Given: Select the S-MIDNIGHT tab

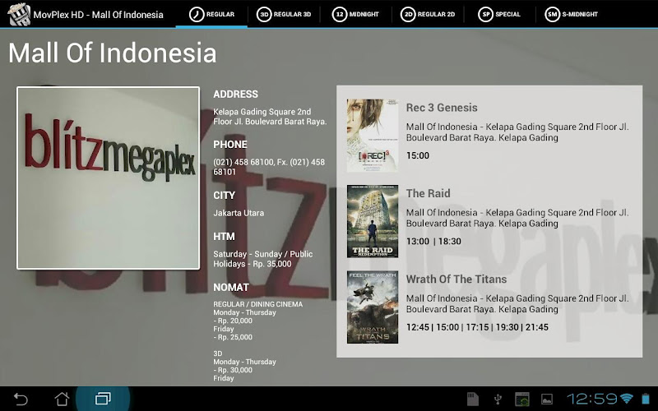Looking at the screenshot, I should 571,14.
